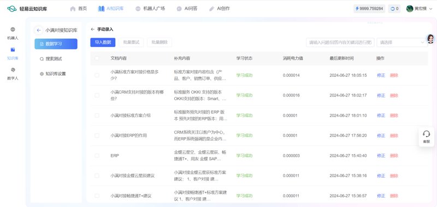Image resolution: width=437 pixels, height=207 pixels.
Task: Click the 学习状态 column header
Action: [x=244, y=58]
